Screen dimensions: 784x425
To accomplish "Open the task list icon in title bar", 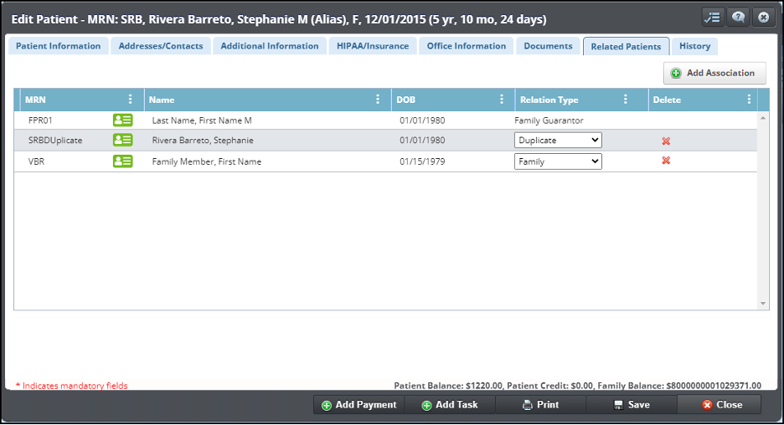I will click(x=714, y=18).
